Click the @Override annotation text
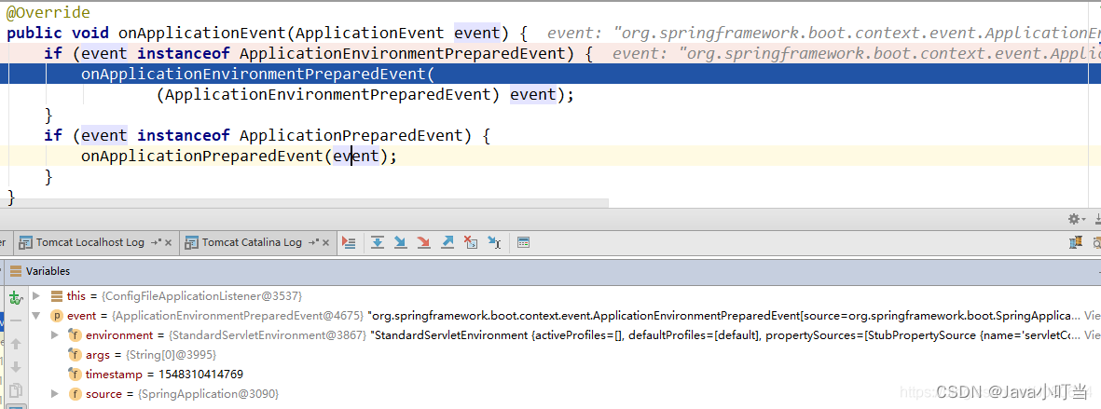 click(x=48, y=13)
